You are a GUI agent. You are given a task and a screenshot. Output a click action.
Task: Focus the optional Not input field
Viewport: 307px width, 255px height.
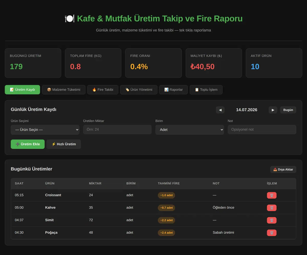click(262, 130)
